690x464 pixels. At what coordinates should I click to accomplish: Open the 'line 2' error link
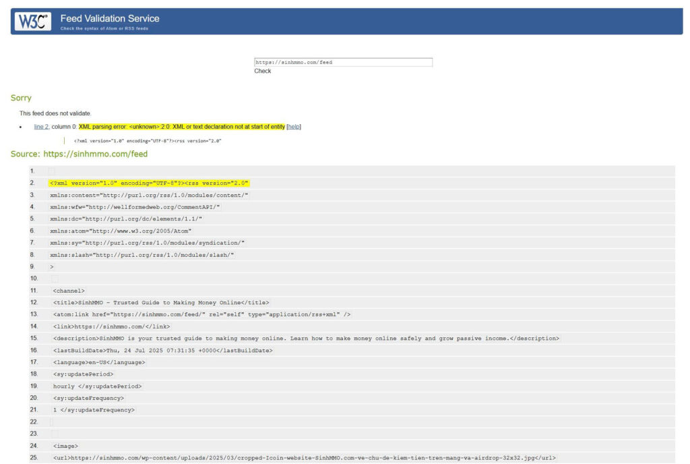41,127
